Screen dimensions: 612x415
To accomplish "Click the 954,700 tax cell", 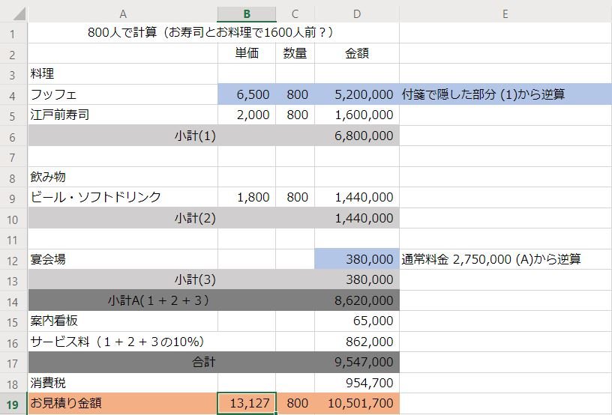I will point(357,383).
